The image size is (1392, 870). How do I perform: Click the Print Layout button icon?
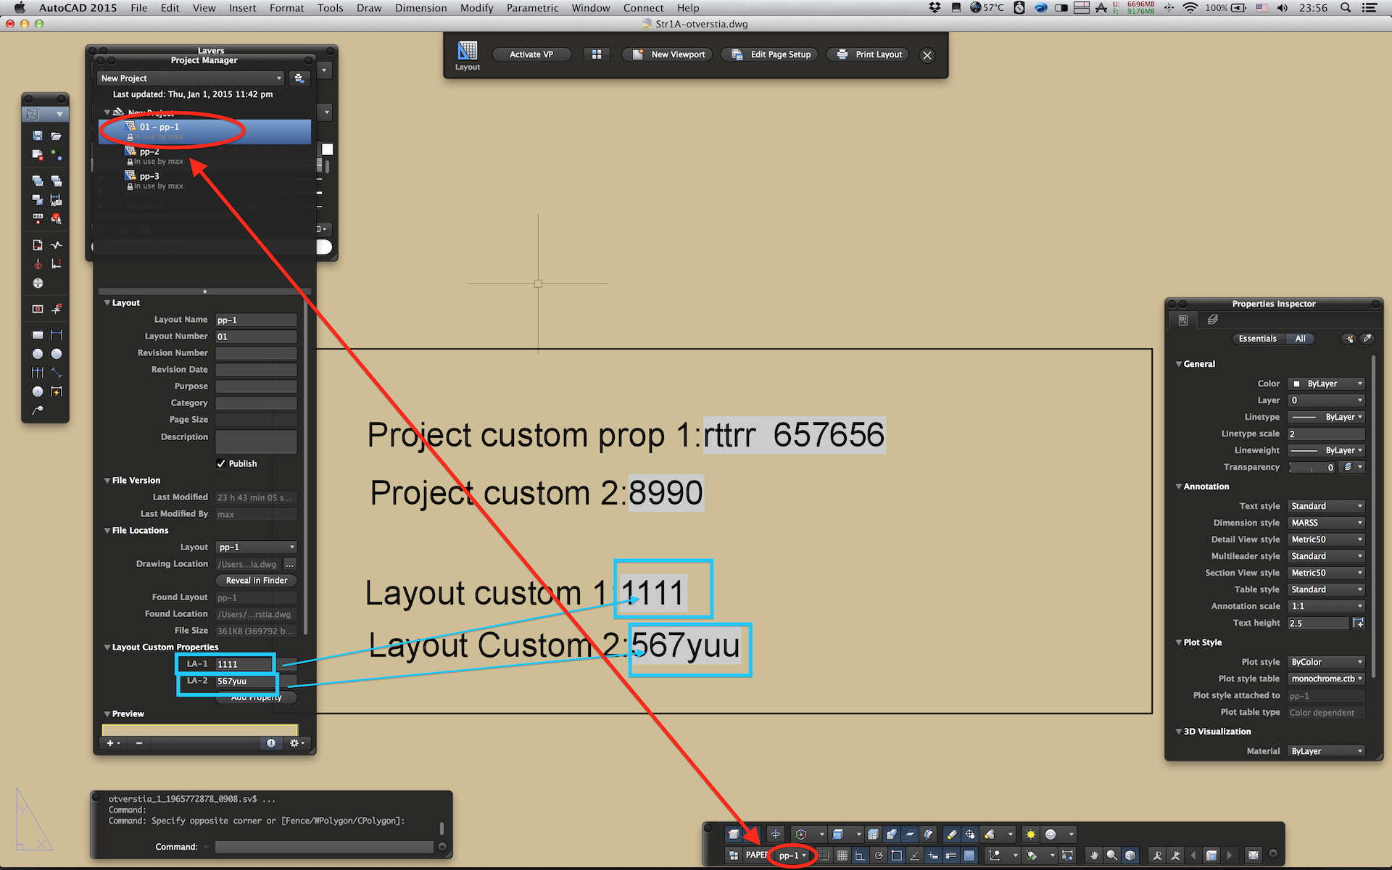[x=840, y=54]
